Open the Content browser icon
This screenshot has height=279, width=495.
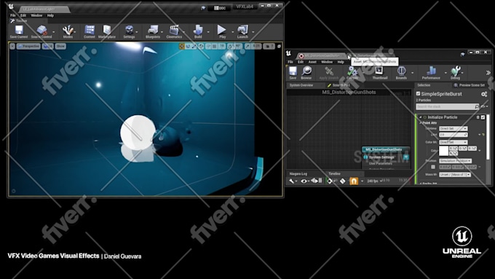(x=90, y=32)
